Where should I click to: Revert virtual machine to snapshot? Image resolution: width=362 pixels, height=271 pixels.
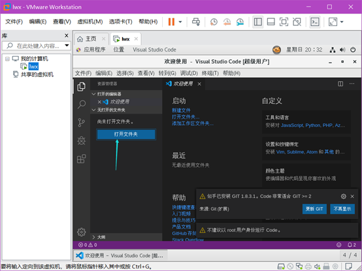coord(227,22)
